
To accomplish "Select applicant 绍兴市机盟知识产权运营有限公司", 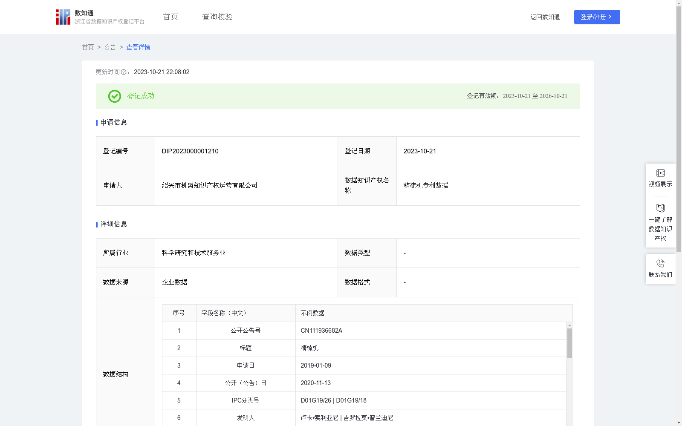I will [x=209, y=185].
